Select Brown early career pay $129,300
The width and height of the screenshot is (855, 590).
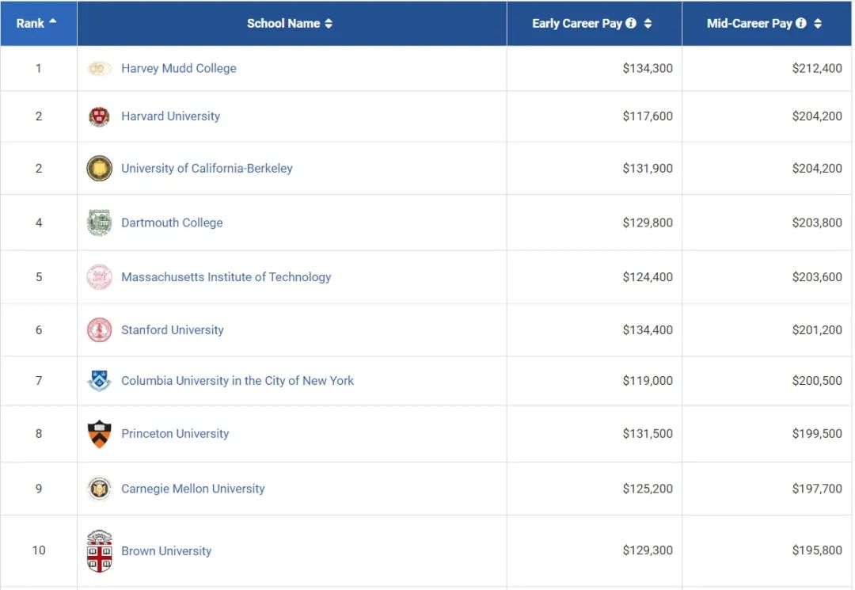(x=648, y=550)
